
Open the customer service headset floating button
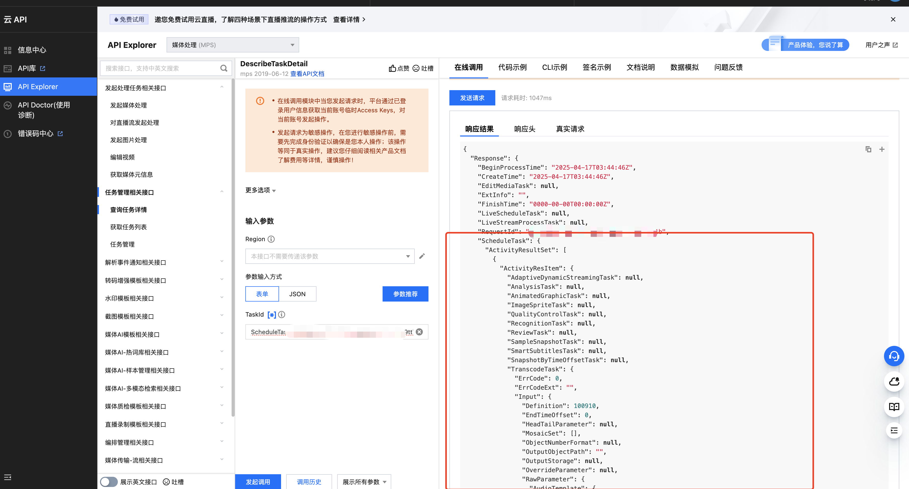coord(894,356)
